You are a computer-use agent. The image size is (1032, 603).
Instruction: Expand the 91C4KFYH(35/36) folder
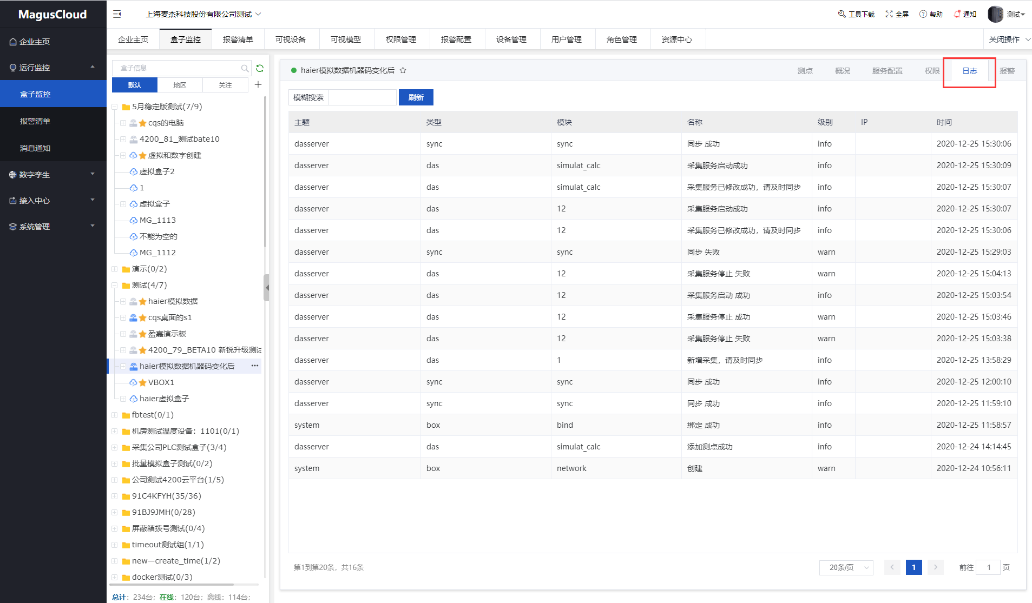click(x=115, y=496)
